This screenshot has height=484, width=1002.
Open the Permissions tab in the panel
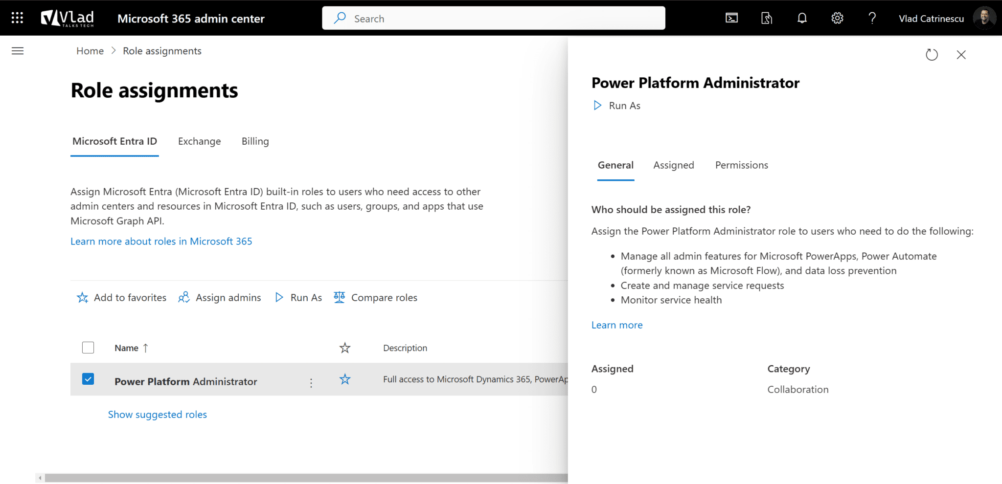click(x=741, y=165)
